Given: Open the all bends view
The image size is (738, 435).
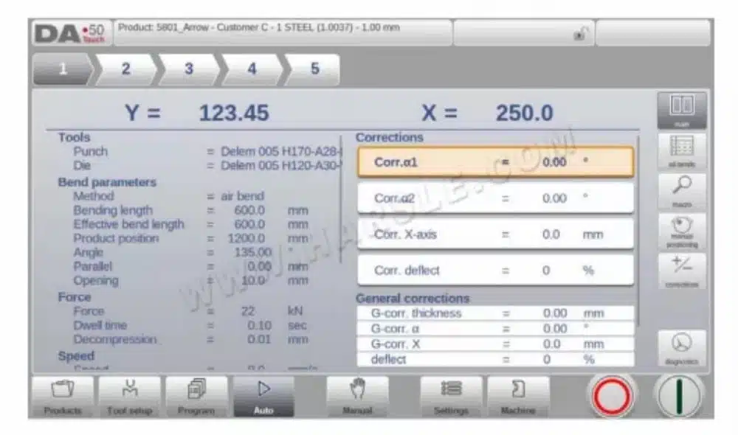Looking at the screenshot, I should (x=681, y=151).
